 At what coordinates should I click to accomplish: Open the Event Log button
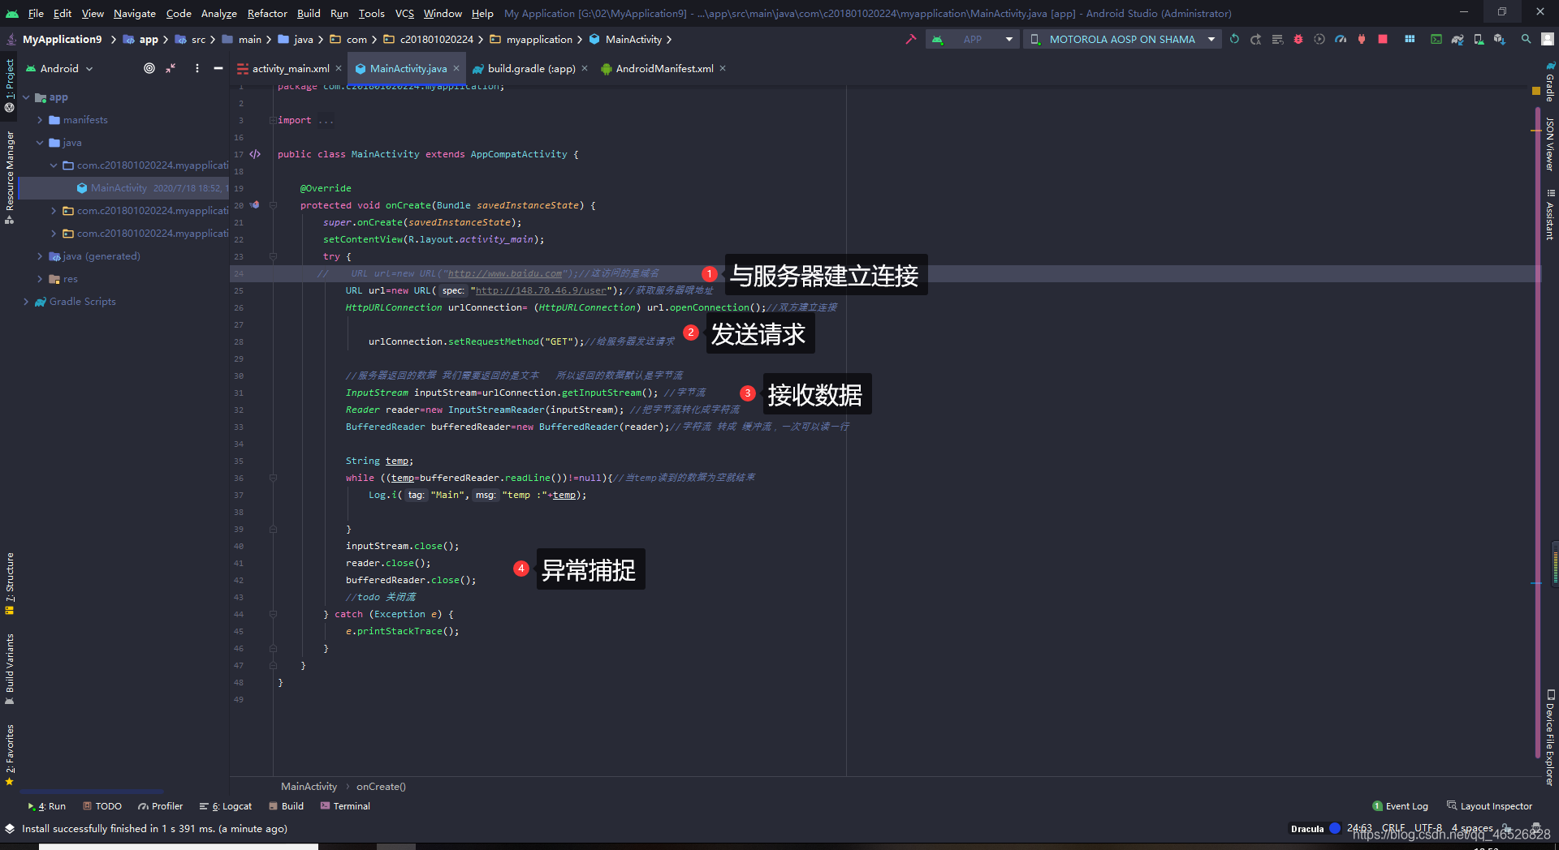[x=1400, y=806]
